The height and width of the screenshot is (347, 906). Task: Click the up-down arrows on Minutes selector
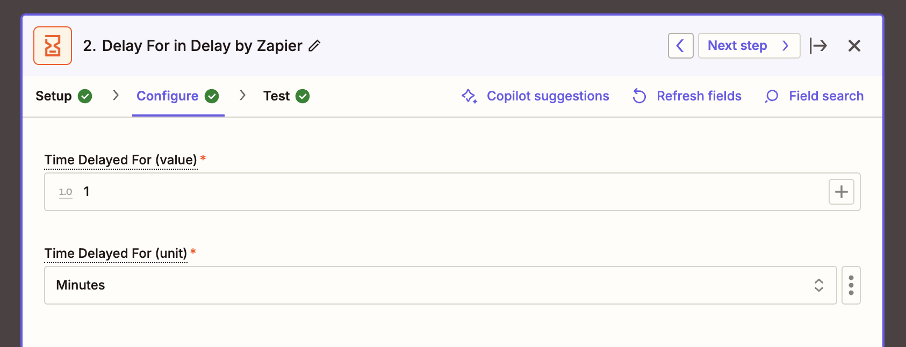click(x=818, y=285)
